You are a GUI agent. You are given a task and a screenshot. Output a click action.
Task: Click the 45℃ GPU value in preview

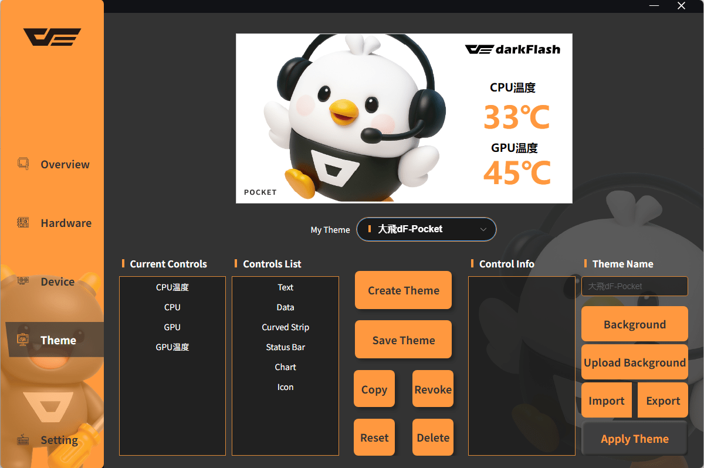click(x=516, y=172)
